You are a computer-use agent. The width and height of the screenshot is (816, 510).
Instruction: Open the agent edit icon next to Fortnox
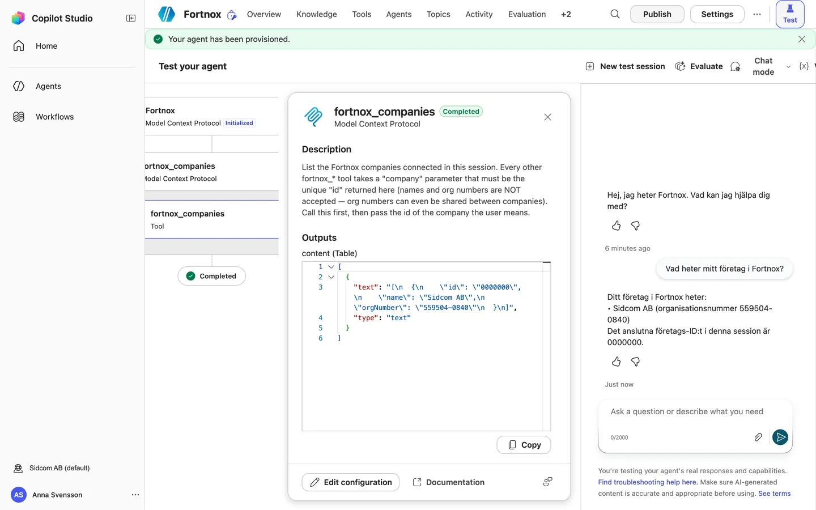coord(232,15)
